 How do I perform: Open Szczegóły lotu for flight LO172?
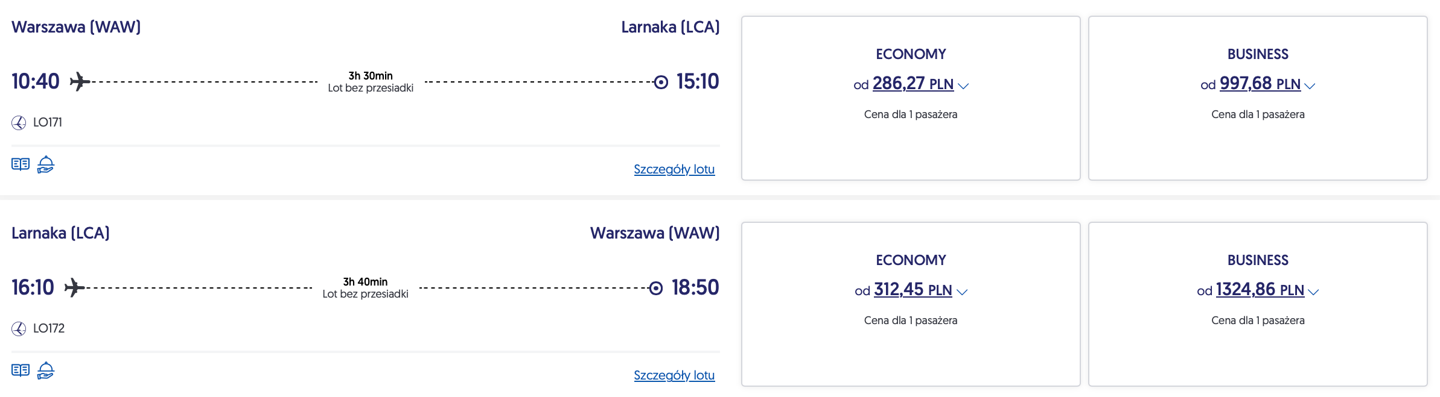[x=674, y=375]
